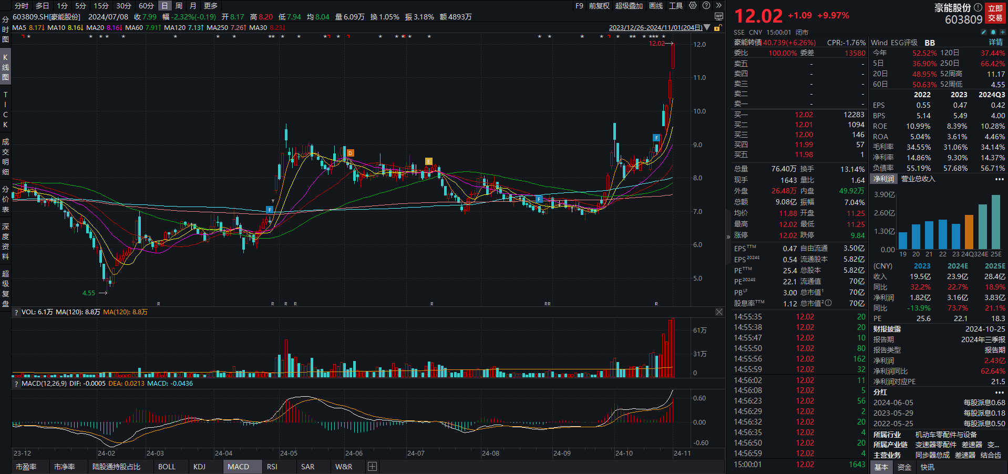1008x474 pixels.
Task: Select the 日 daily period
Action: click(164, 6)
